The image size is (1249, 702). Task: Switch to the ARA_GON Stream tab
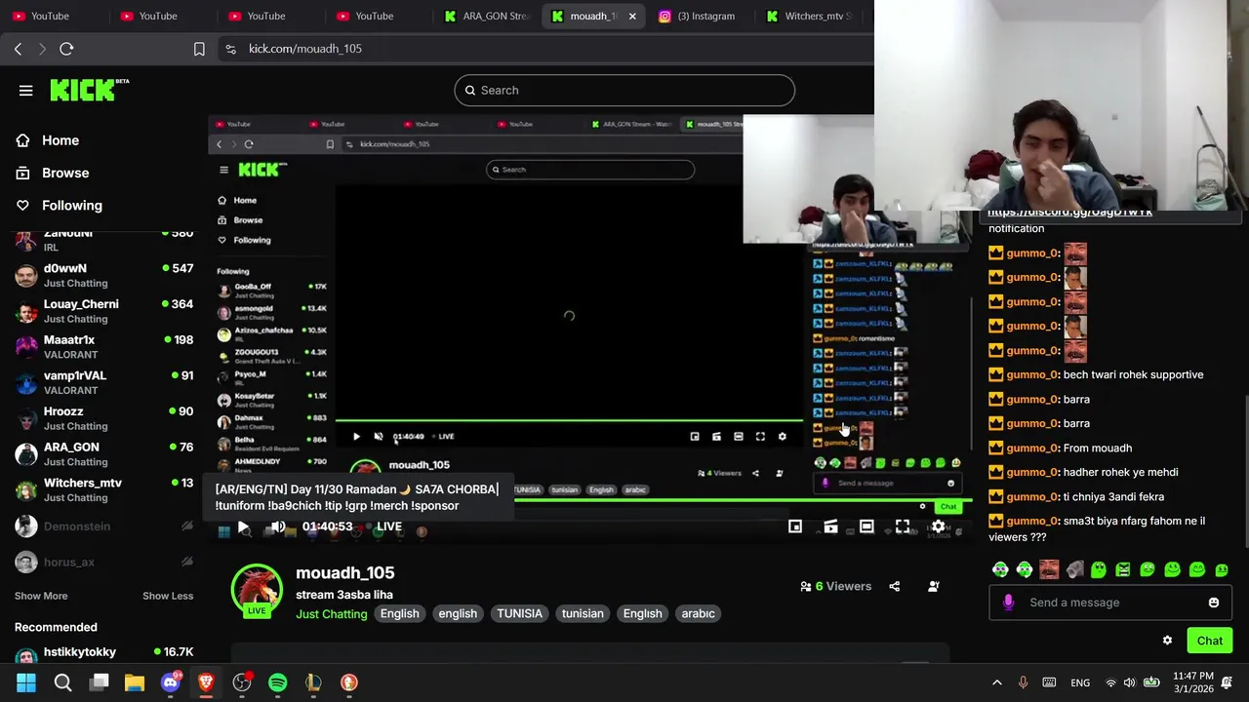(x=486, y=16)
